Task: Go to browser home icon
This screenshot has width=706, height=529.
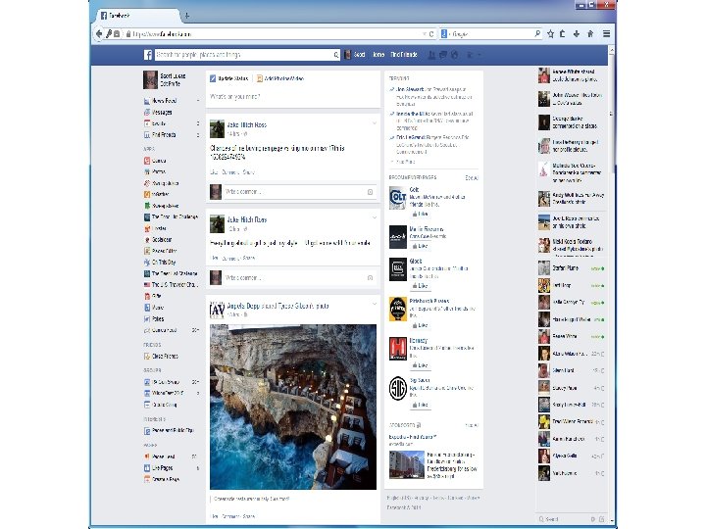Action: click(x=590, y=33)
